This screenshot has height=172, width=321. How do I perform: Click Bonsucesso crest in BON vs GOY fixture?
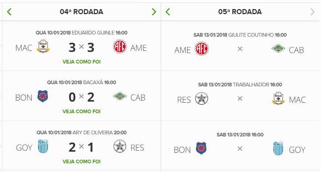click(x=202, y=149)
